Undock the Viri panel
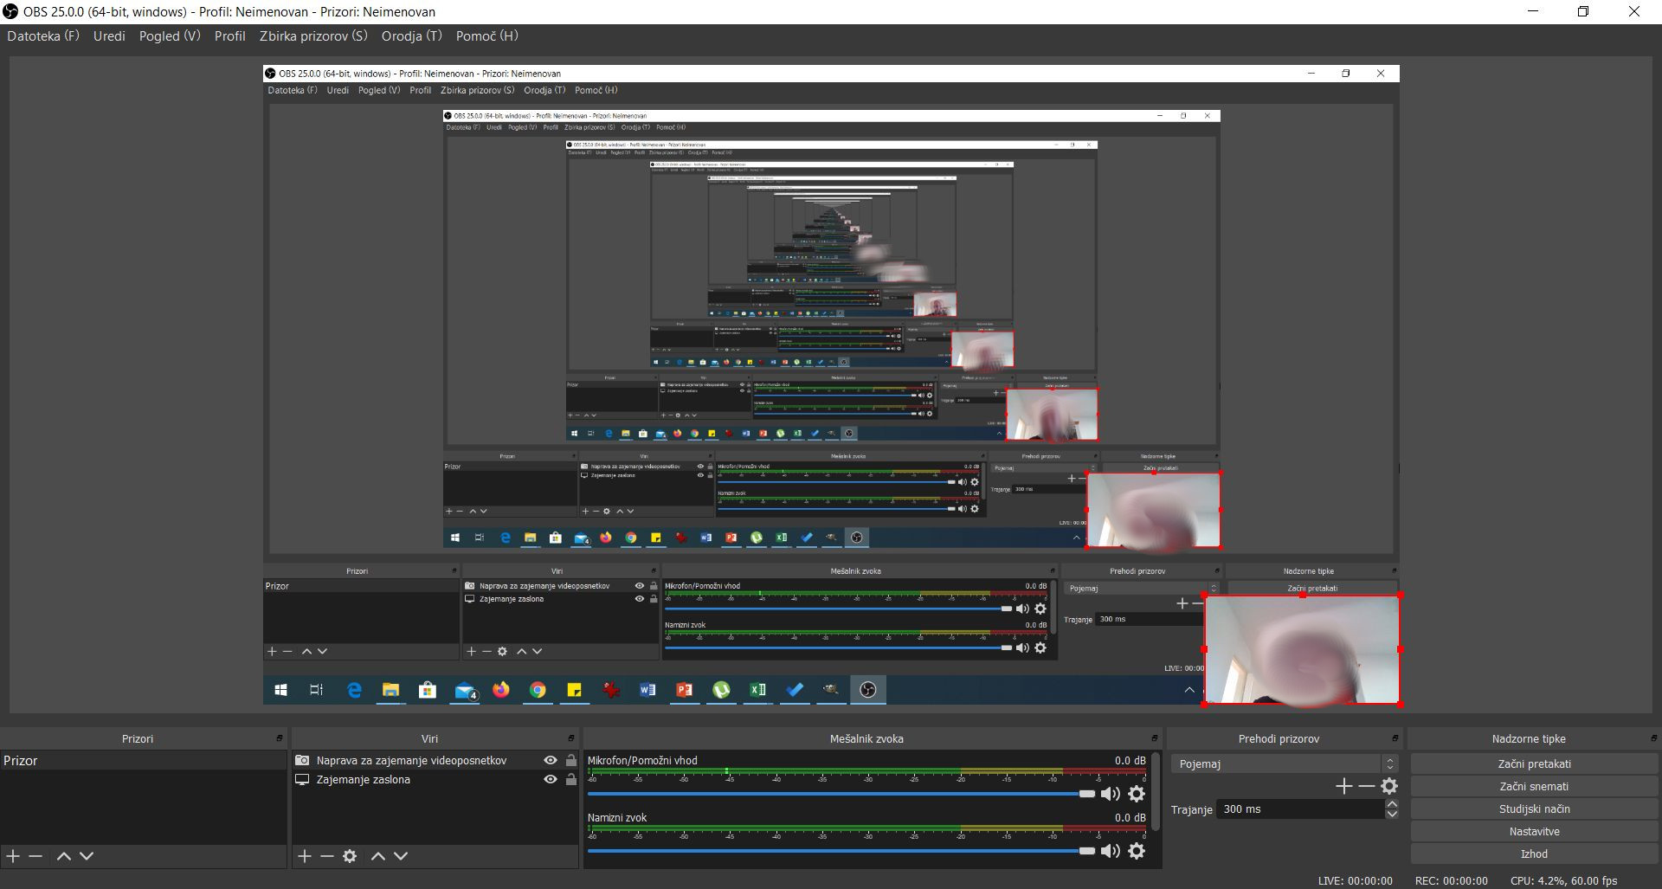Image resolution: width=1662 pixels, height=889 pixels. click(570, 738)
